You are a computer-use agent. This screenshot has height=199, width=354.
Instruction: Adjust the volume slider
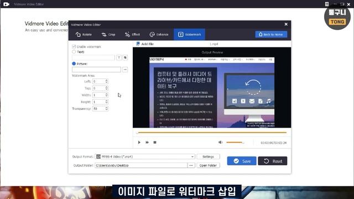(x=235, y=143)
